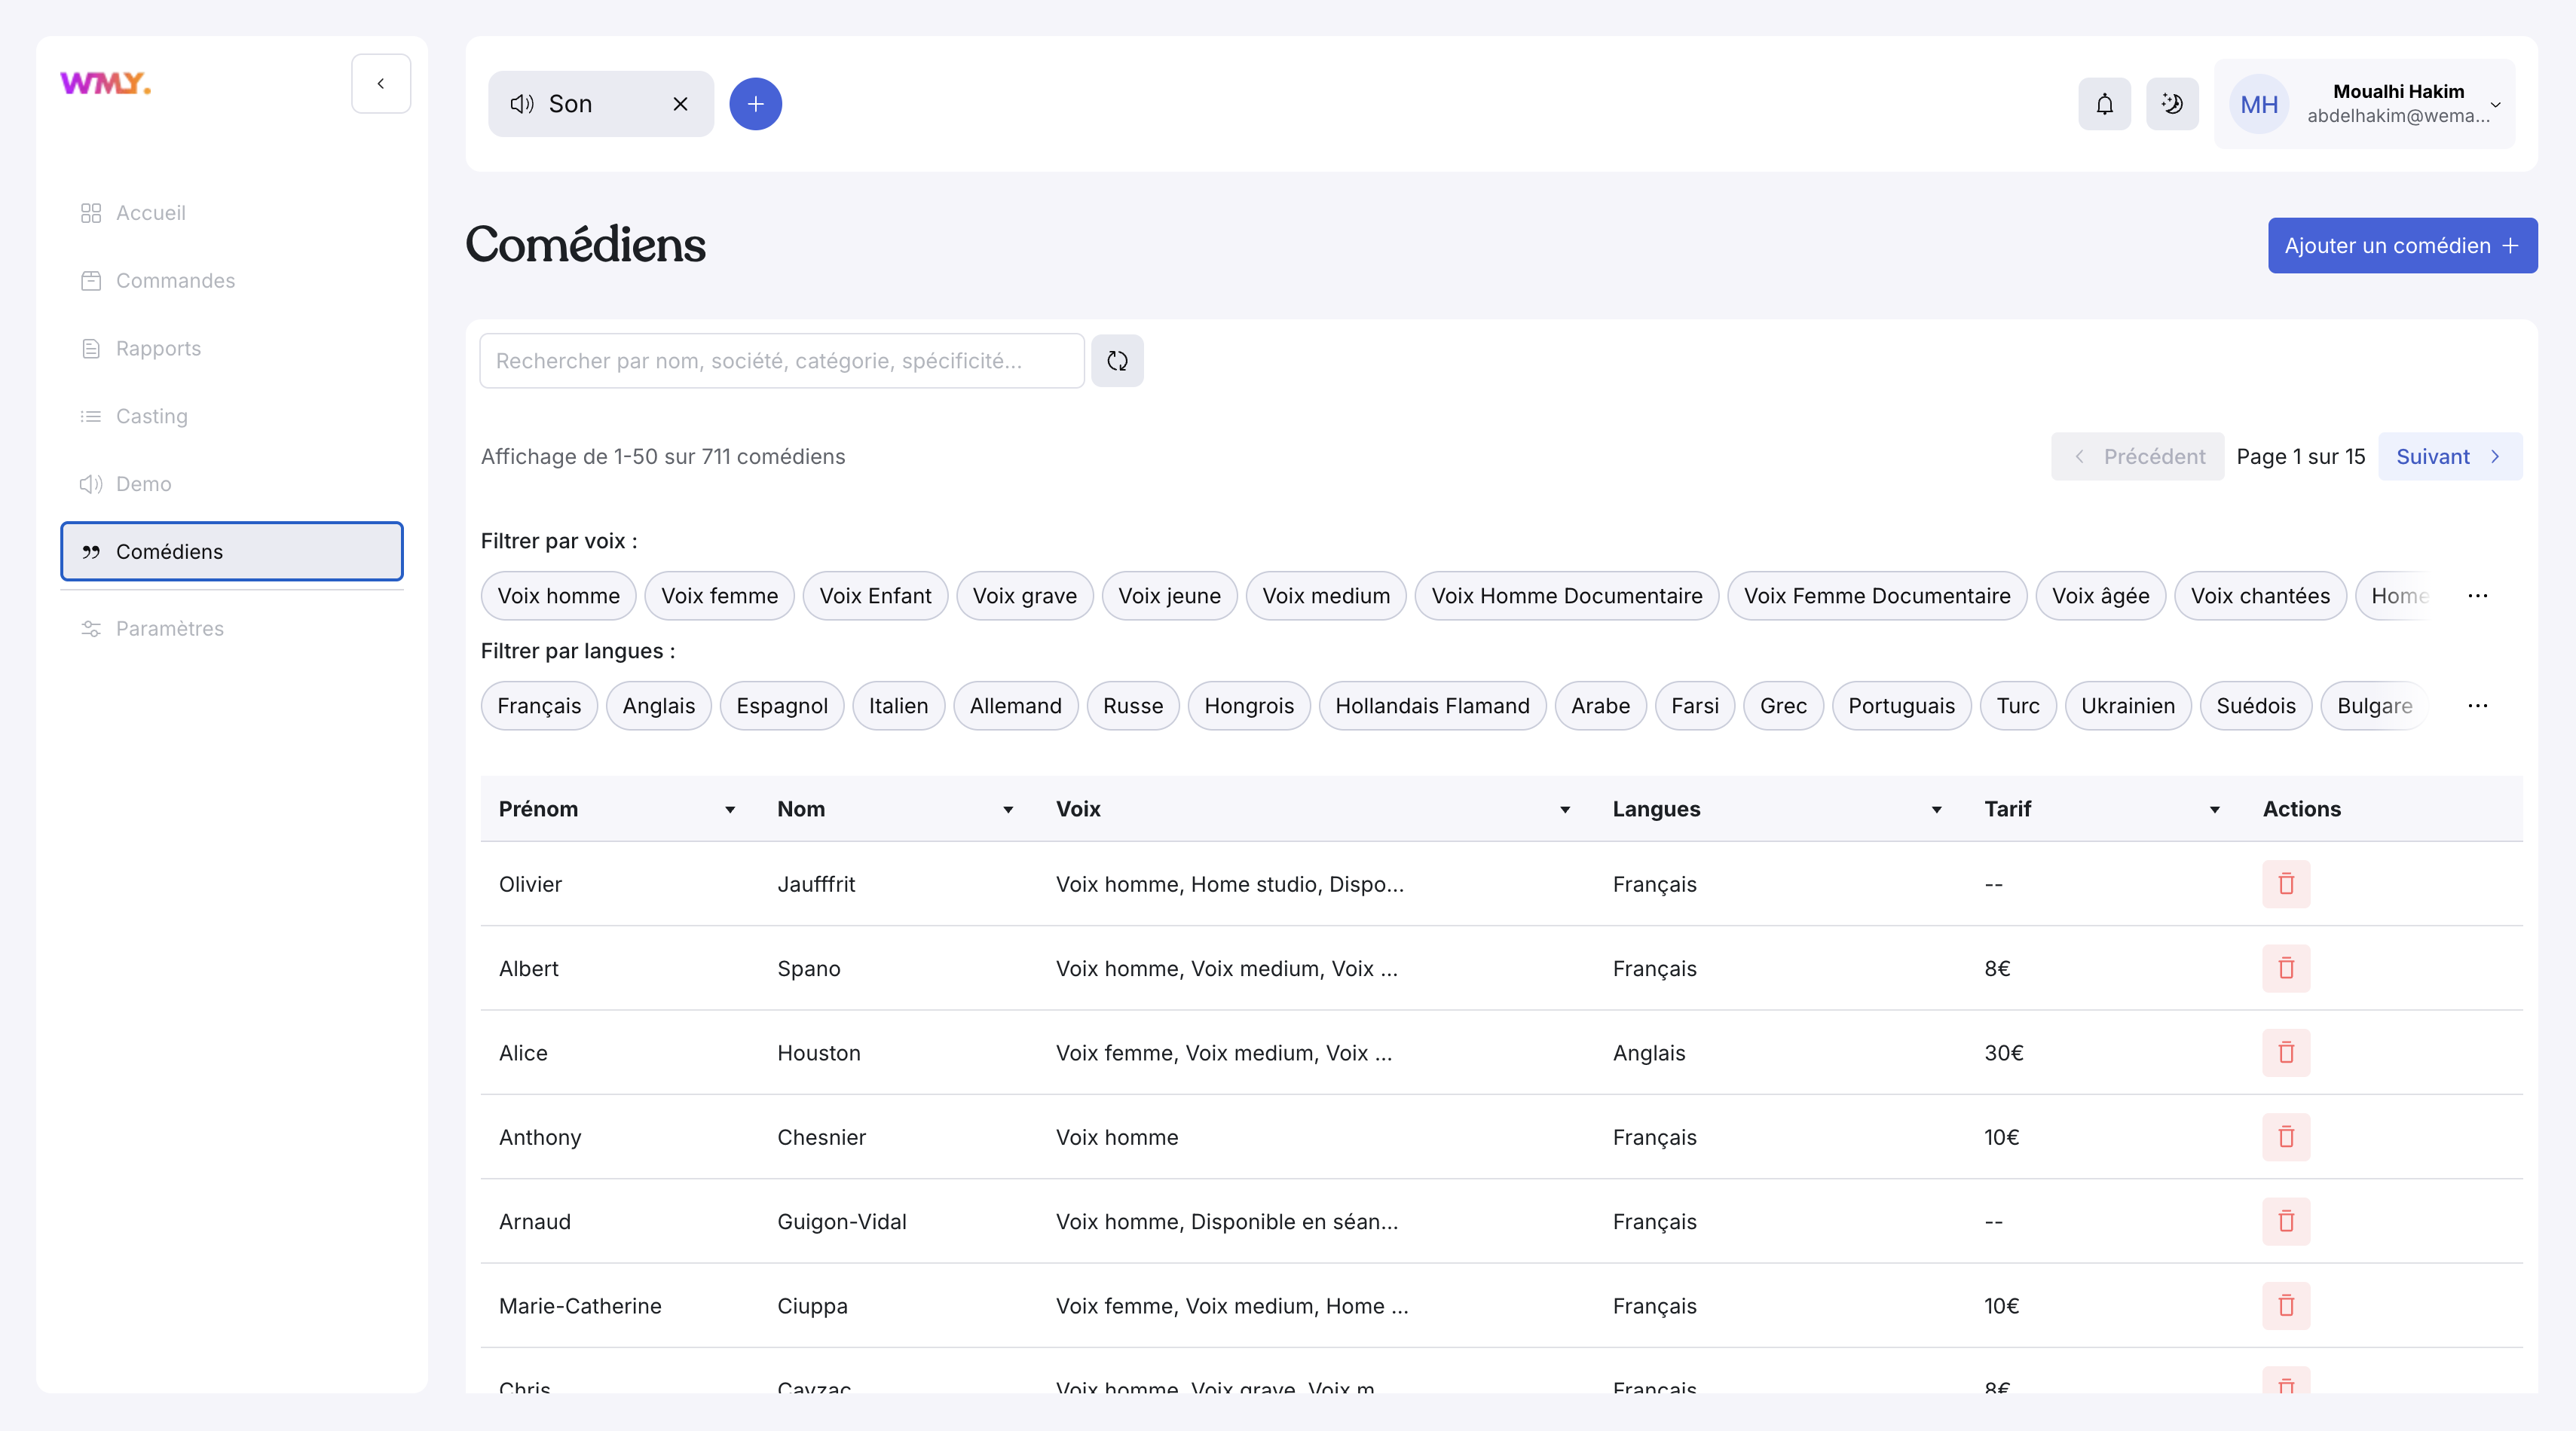Viewport: 2576px width, 1431px height.
Task: Expand the Moualhi Hakim account menu
Action: pos(2495,104)
